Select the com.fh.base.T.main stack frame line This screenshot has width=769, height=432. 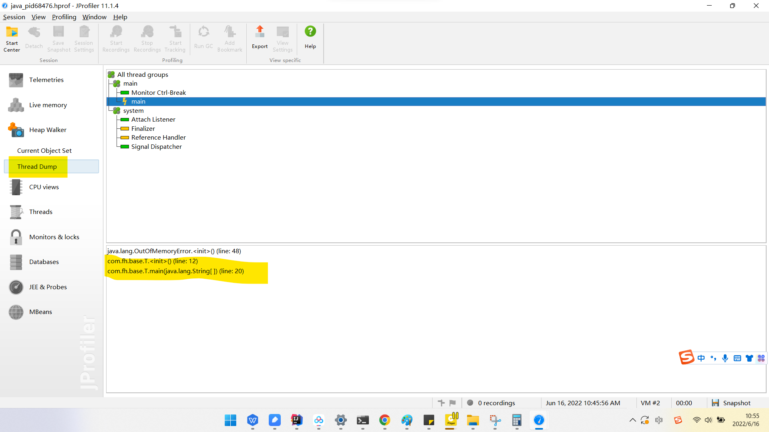(x=175, y=271)
